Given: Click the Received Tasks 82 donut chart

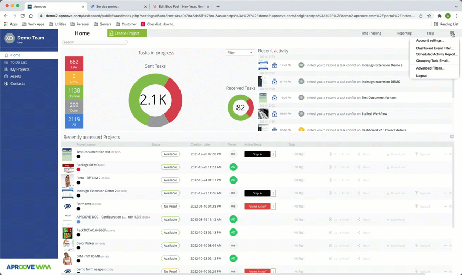Looking at the screenshot, I should (x=241, y=108).
